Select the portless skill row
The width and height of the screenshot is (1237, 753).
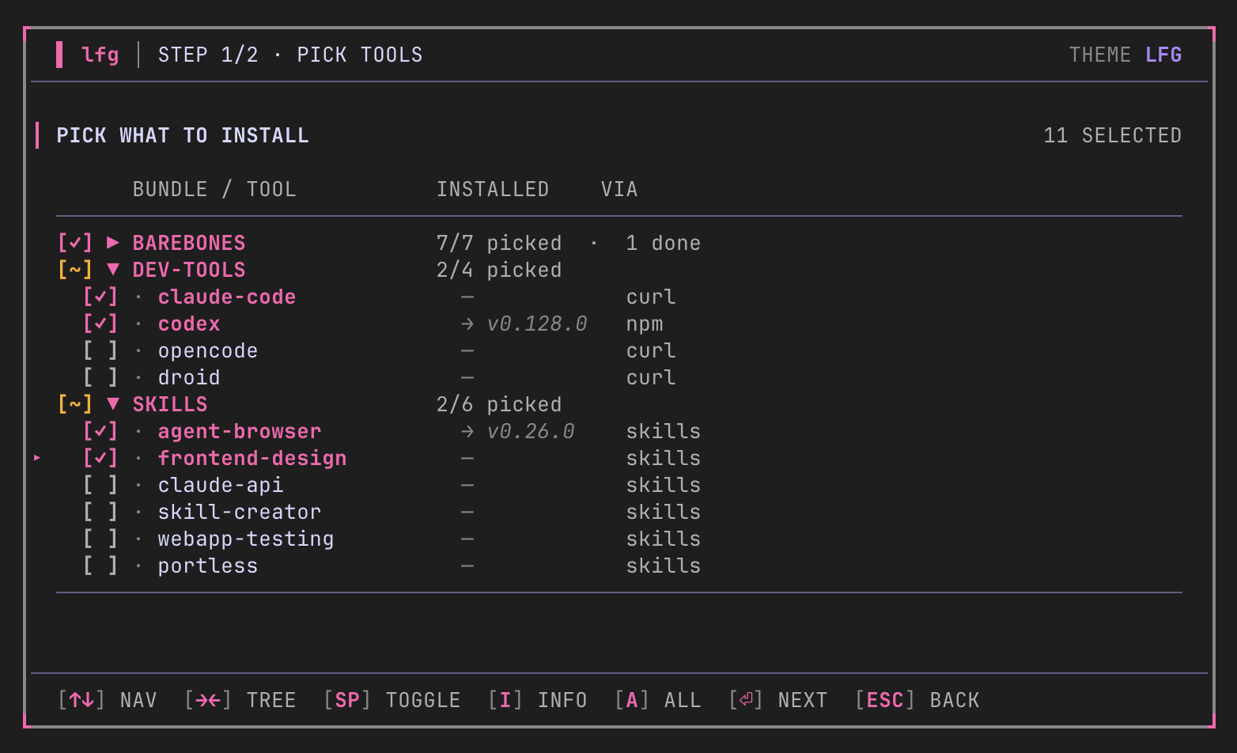(x=619, y=566)
